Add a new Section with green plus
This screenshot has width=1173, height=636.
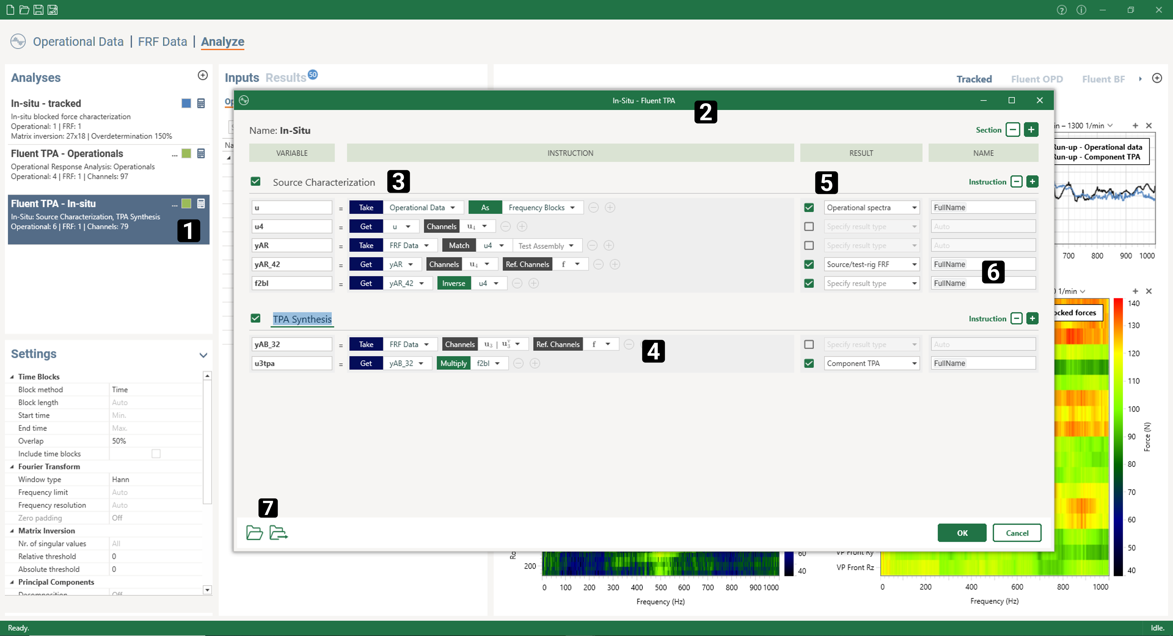(x=1031, y=130)
